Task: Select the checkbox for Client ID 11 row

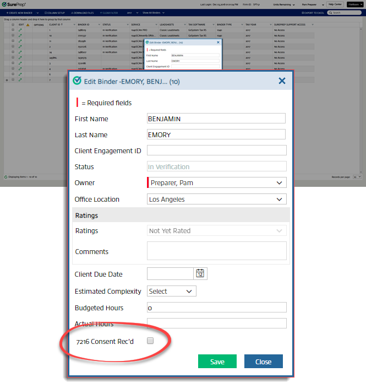Action: tap(13, 41)
